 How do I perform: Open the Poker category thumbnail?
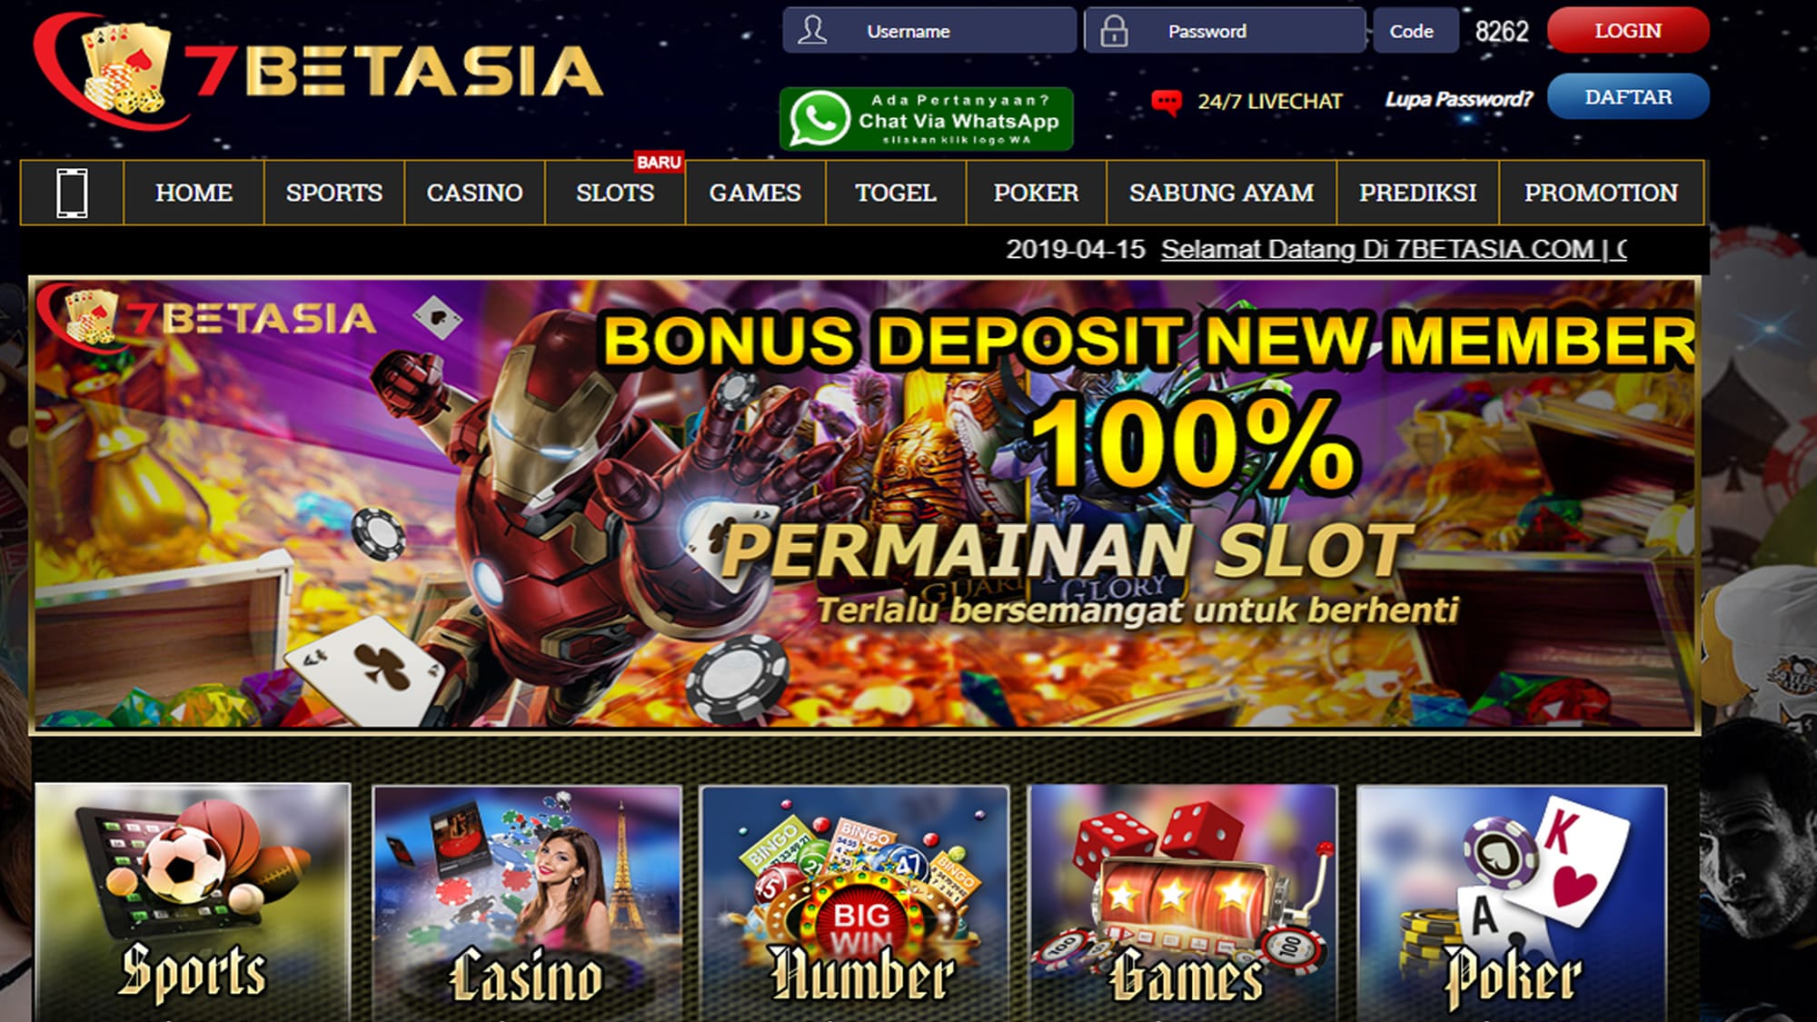click(x=1512, y=904)
